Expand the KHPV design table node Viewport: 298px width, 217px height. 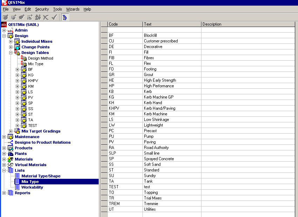(18, 81)
